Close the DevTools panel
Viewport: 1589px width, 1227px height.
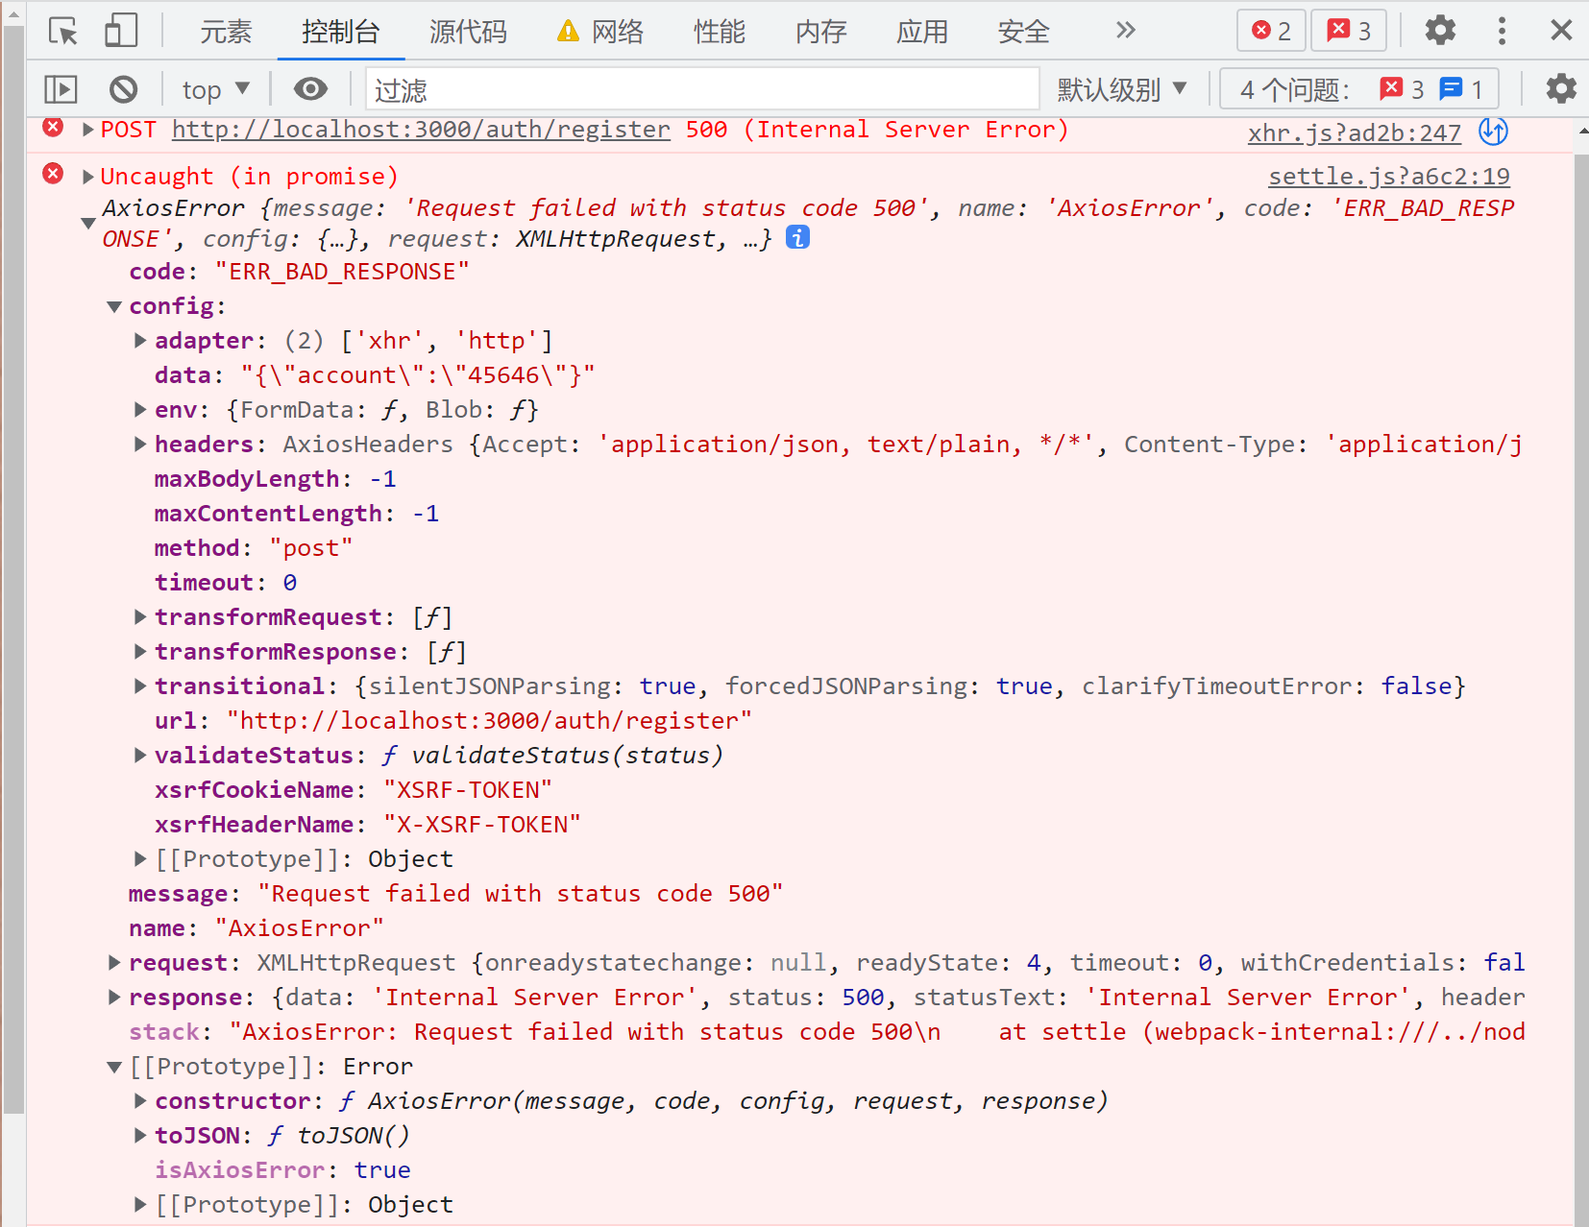pos(1561,31)
